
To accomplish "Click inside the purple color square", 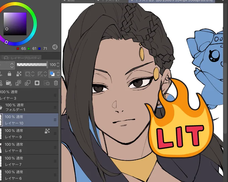I will tap(15, 24).
